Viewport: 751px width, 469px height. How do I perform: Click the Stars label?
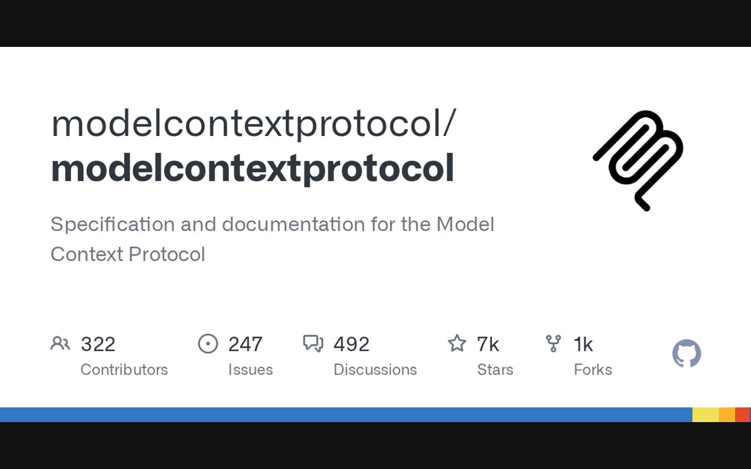click(x=495, y=370)
